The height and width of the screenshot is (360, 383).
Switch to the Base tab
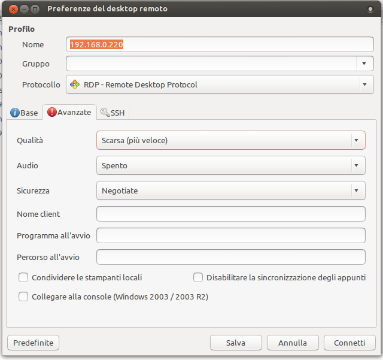tap(24, 113)
